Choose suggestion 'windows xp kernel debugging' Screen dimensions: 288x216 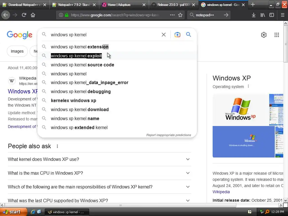pos(117,91)
